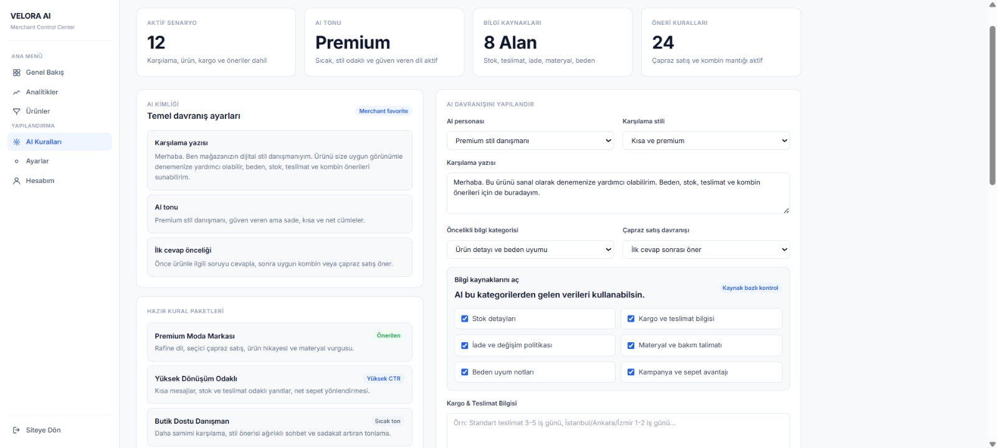Open Genel Bakış grid icon in sidebar

[17, 73]
